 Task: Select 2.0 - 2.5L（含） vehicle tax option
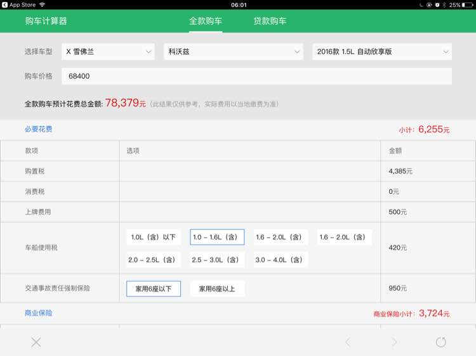pyautogui.click(x=154, y=260)
